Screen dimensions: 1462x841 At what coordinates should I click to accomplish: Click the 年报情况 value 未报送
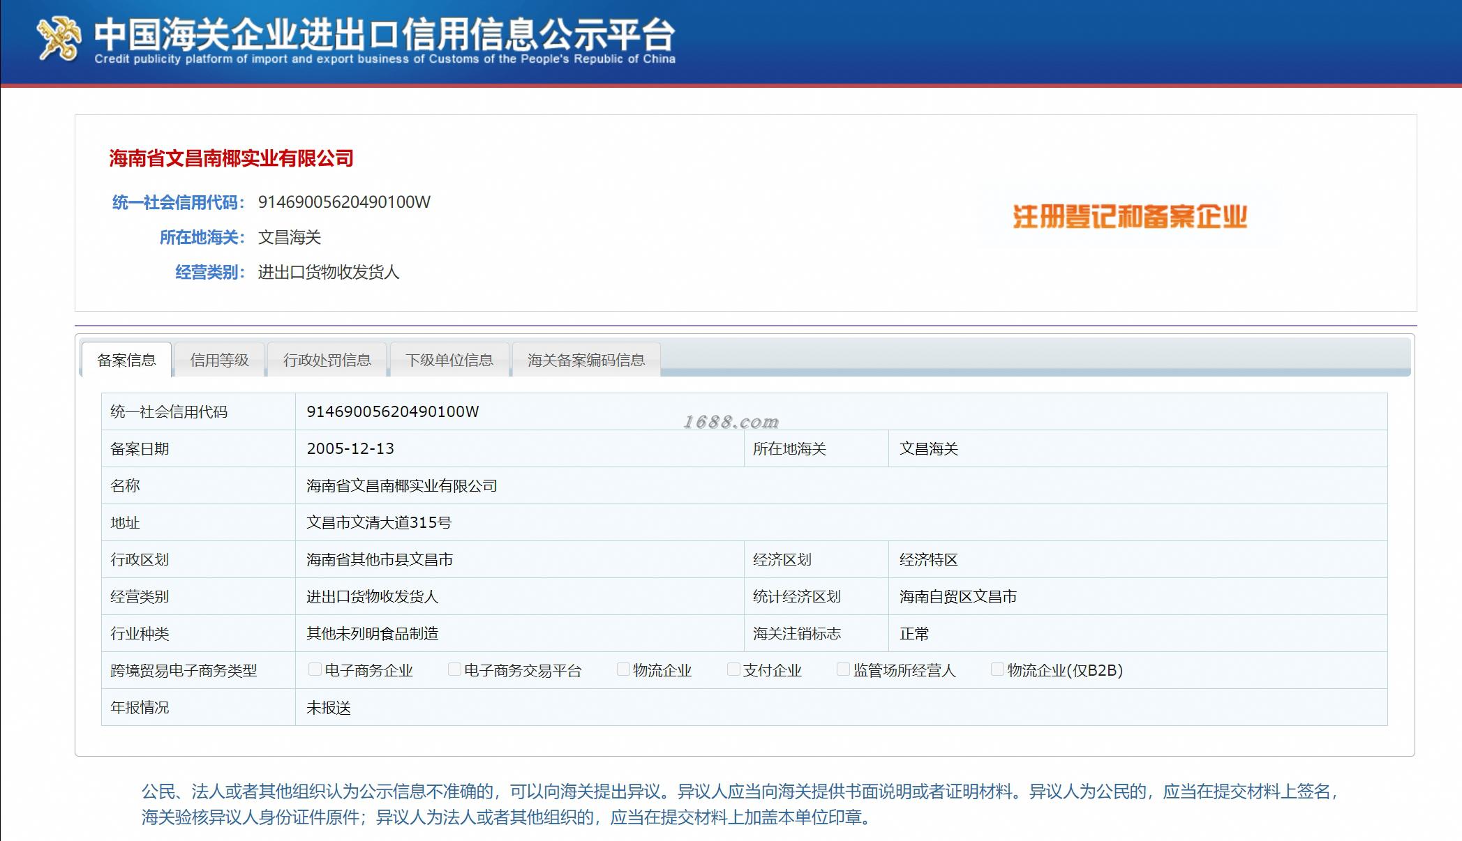pos(329,708)
